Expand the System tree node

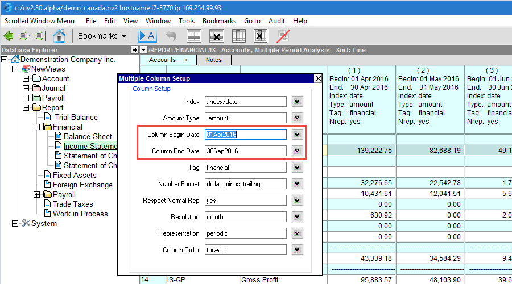pyautogui.click(x=15, y=224)
